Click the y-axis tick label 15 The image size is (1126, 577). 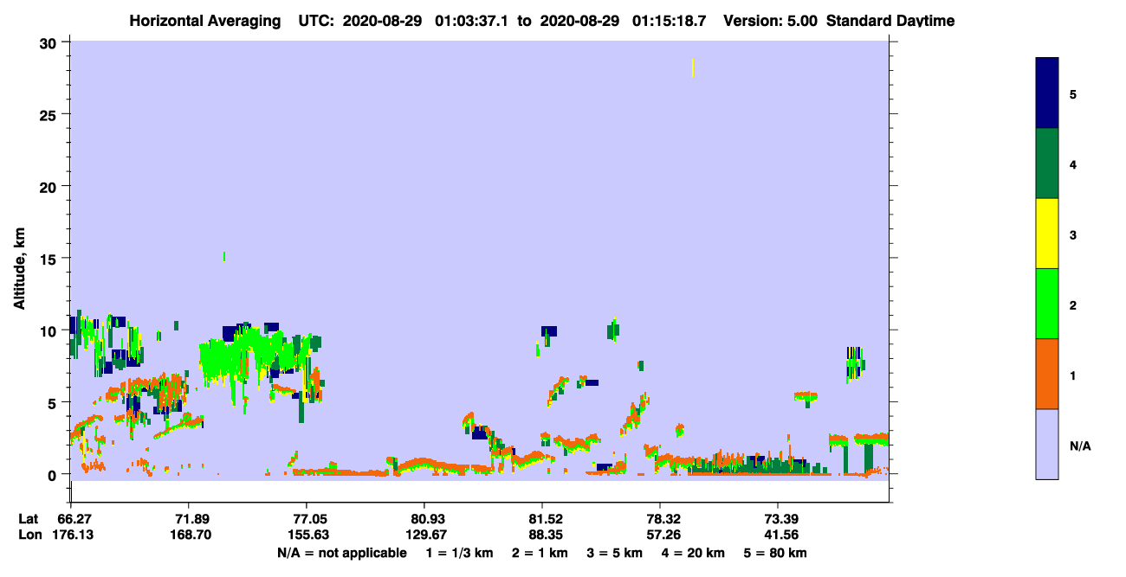pos(49,259)
